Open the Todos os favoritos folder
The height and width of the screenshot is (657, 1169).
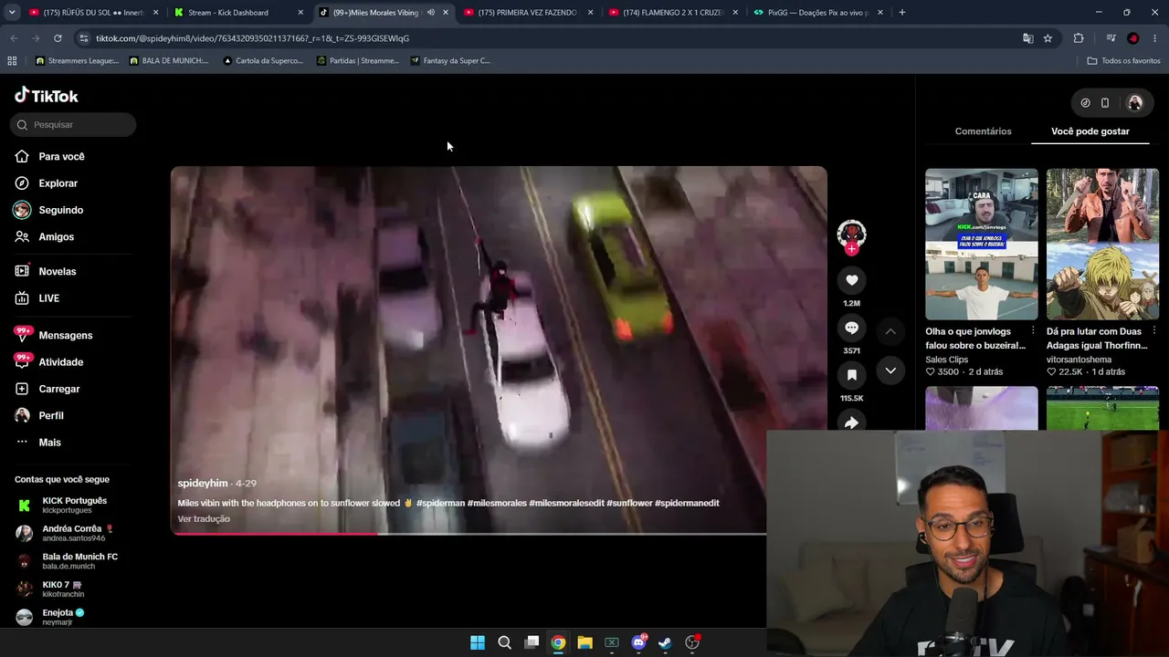[x=1123, y=61]
